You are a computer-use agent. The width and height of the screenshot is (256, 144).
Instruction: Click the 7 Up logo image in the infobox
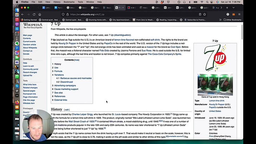pos(215,58)
